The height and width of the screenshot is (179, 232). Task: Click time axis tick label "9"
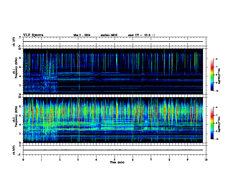(x=187, y=160)
